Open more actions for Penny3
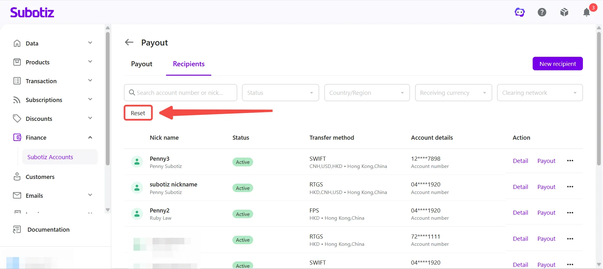The height and width of the screenshot is (269, 603). point(570,161)
